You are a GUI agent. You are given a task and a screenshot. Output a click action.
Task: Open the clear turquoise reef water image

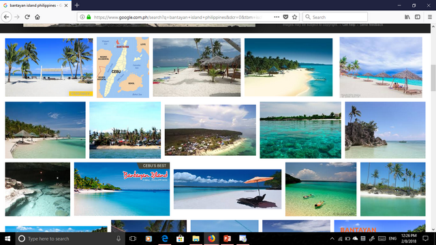[x=300, y=130]
